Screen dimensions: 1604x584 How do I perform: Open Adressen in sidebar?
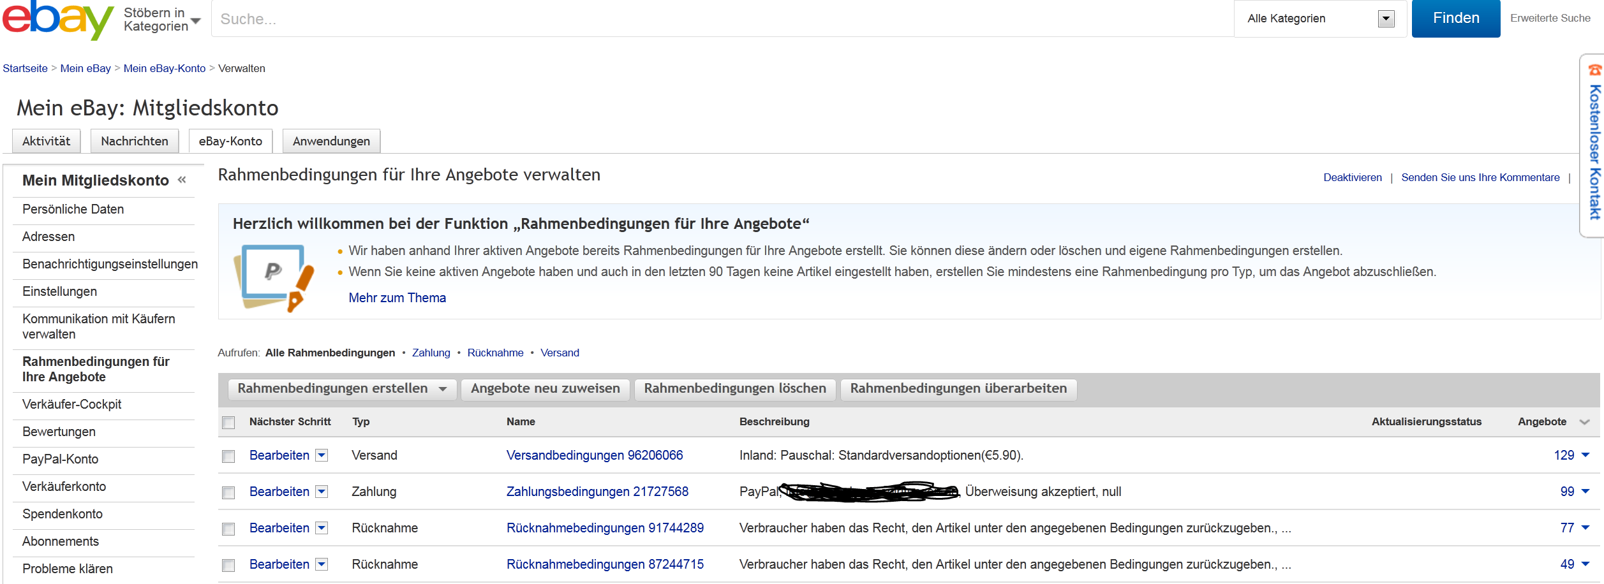click(x=48, y=237)
